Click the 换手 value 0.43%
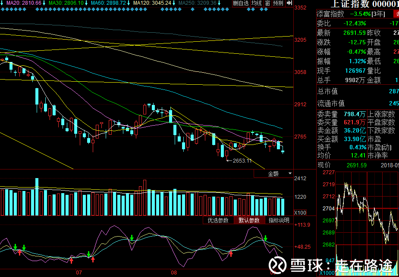Image resolution: width=399 pixels, height=277 pixels. (358, 147)
